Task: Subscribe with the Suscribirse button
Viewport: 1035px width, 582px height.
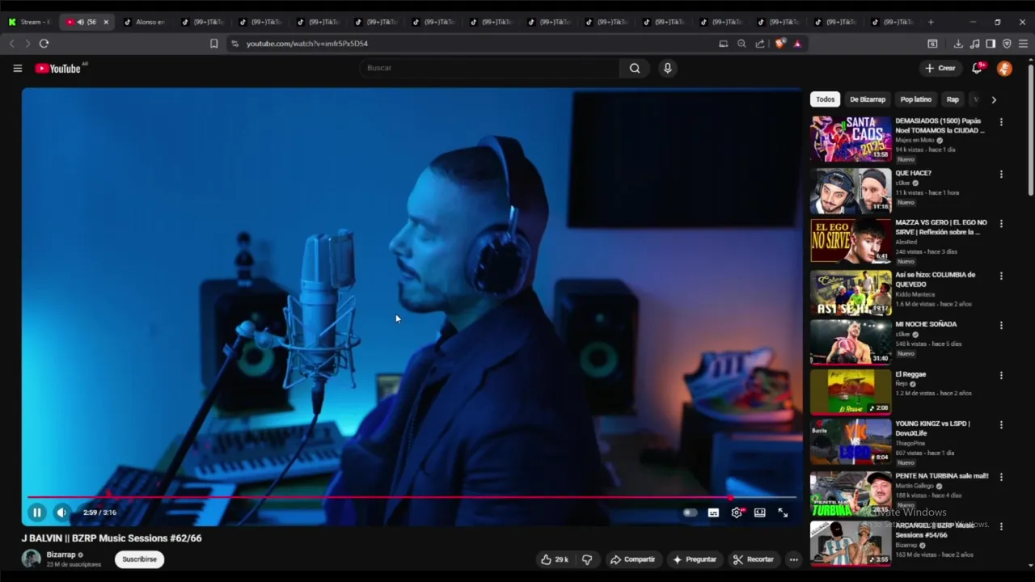Action: click(139, 559)
